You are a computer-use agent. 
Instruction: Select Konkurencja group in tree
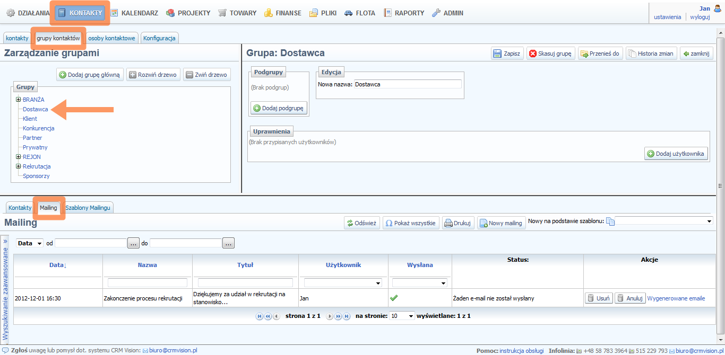tap(38, 128)
